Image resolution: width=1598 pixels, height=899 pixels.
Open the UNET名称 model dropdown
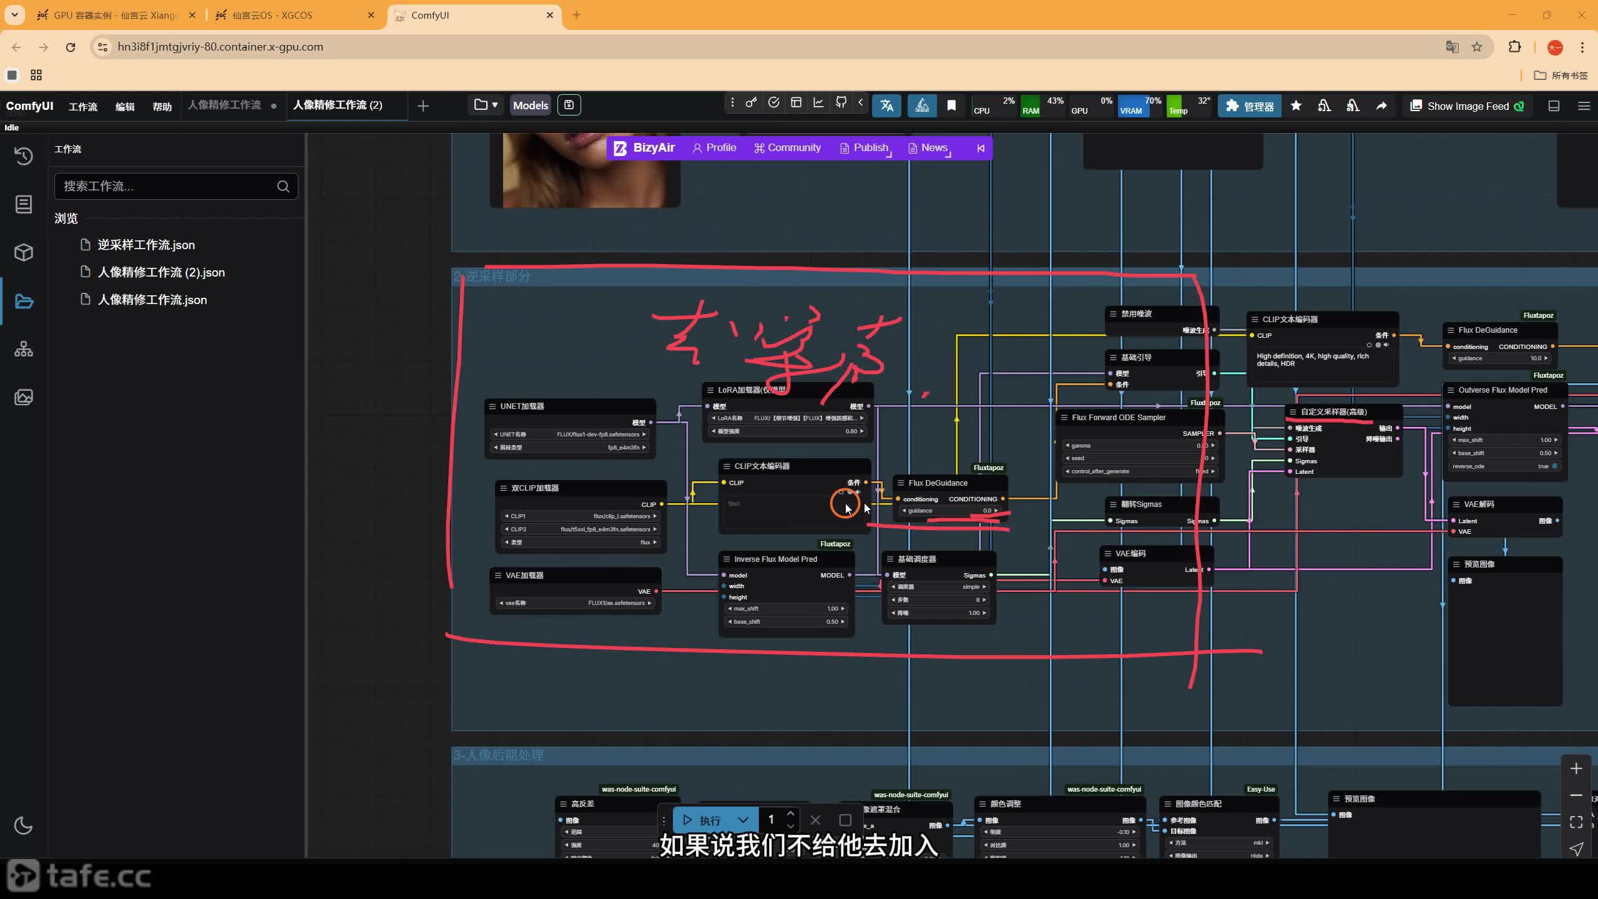point(571,435)
